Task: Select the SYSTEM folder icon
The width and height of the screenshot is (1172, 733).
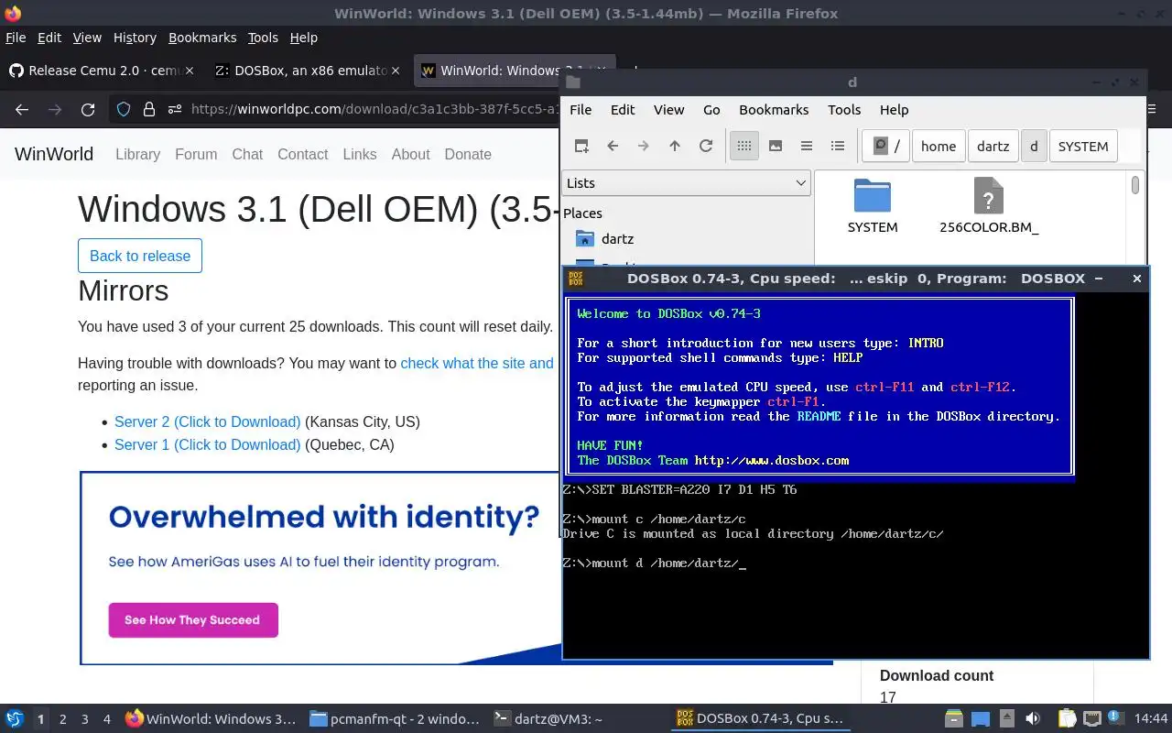Action: coord(873,207)
